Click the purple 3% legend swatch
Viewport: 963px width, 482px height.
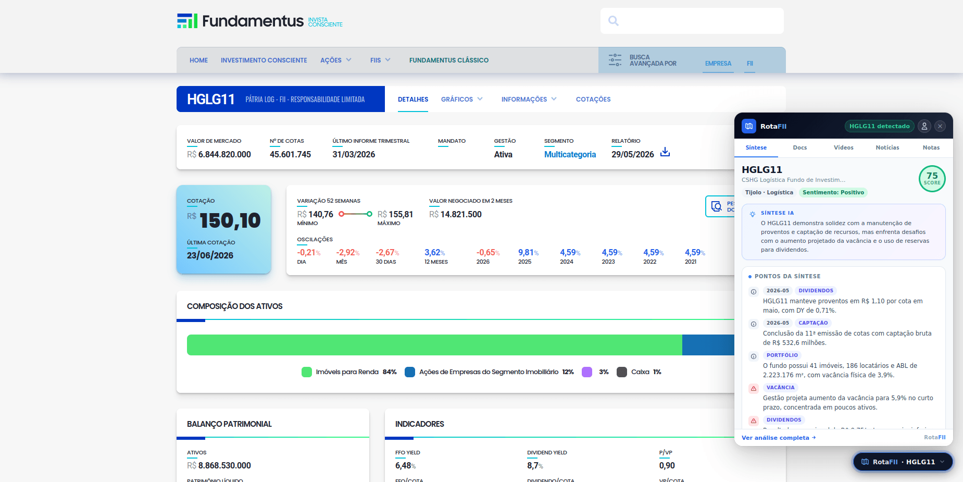(587, 372)
